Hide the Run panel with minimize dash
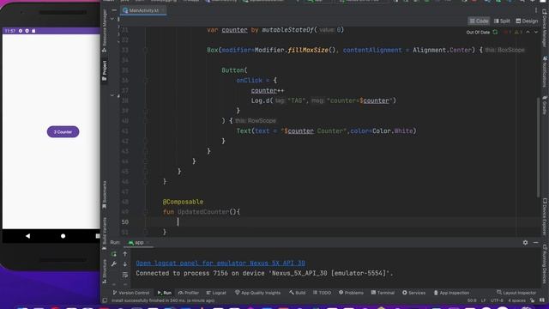Viewport: 549px width, 309px height. (535, 242)
